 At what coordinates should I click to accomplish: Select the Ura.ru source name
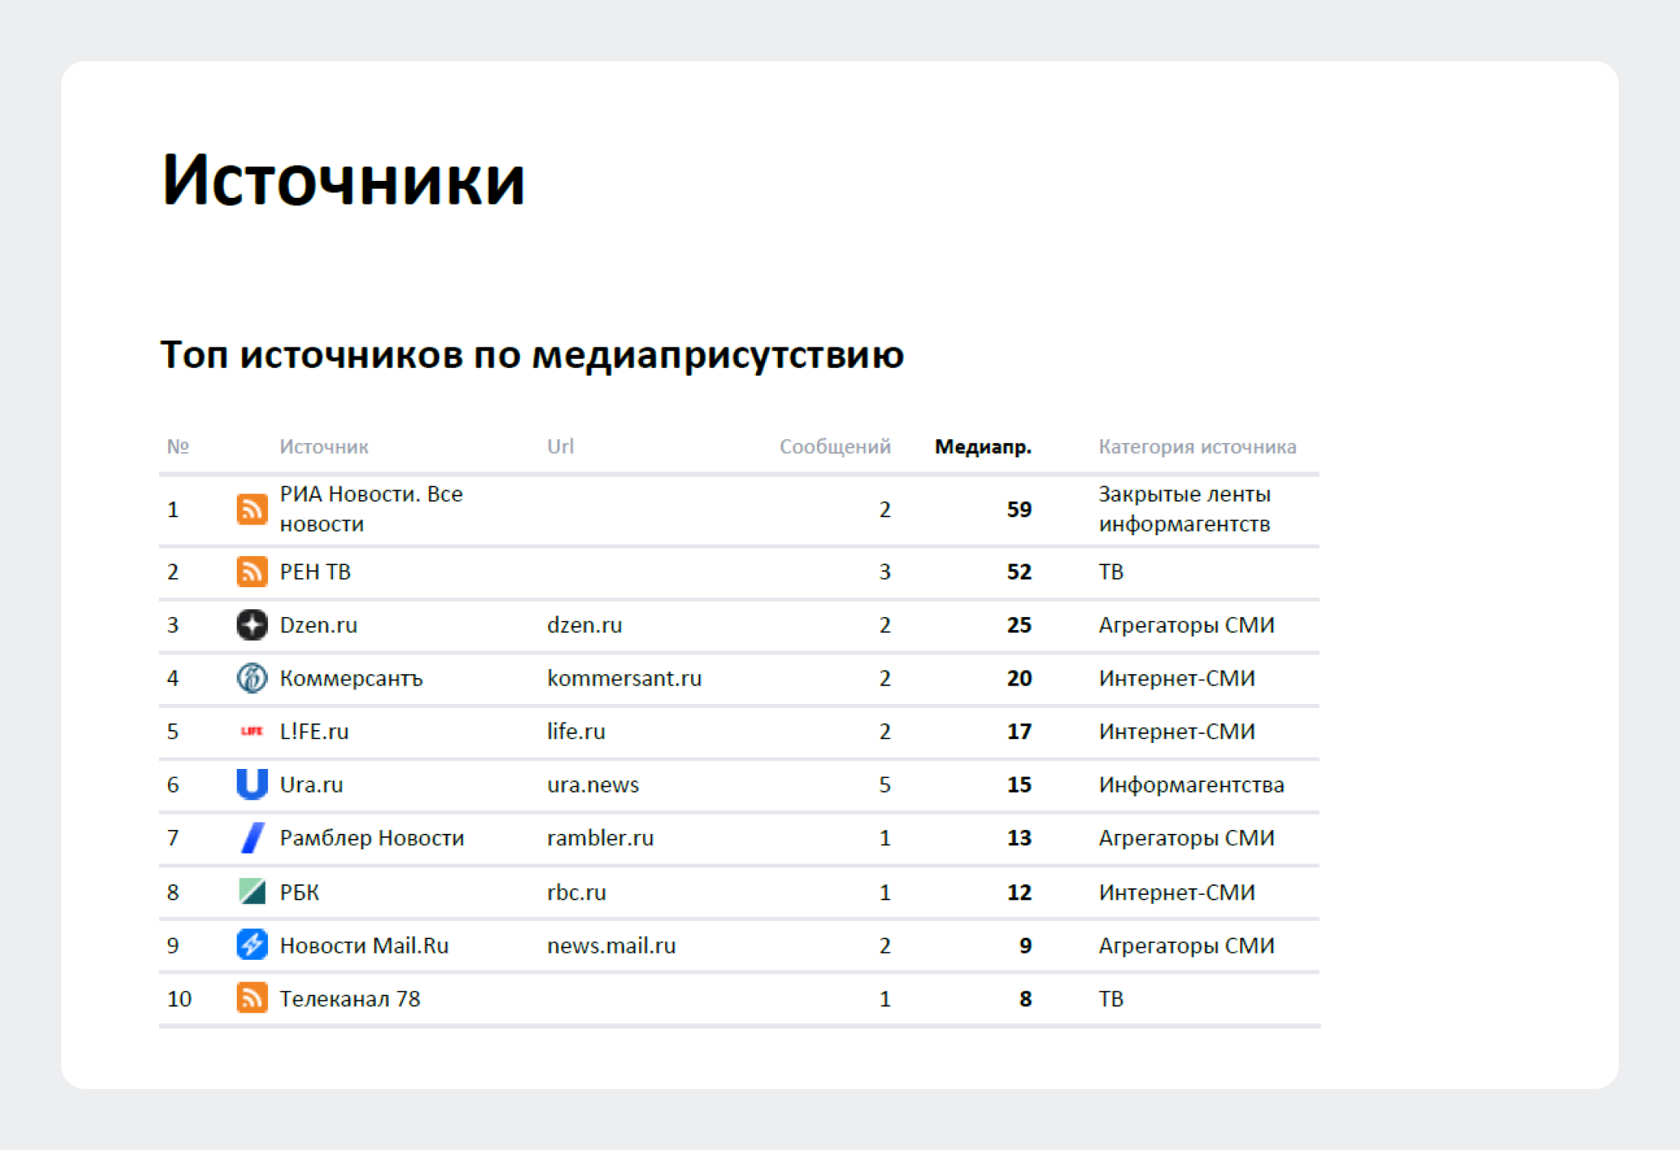(x=311, y=784)
